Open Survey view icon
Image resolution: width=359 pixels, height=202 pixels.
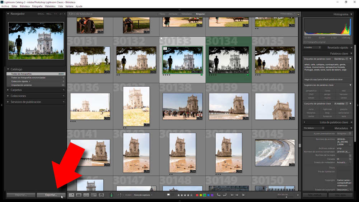[x=94, y=195]
